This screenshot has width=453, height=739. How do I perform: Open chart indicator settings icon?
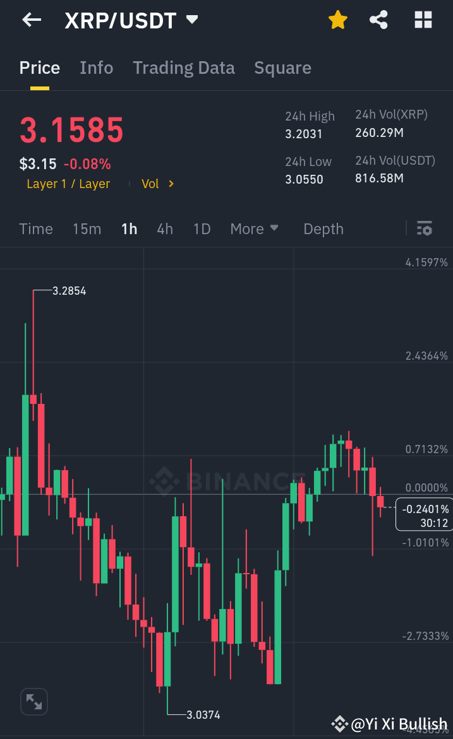pos(424,228)
